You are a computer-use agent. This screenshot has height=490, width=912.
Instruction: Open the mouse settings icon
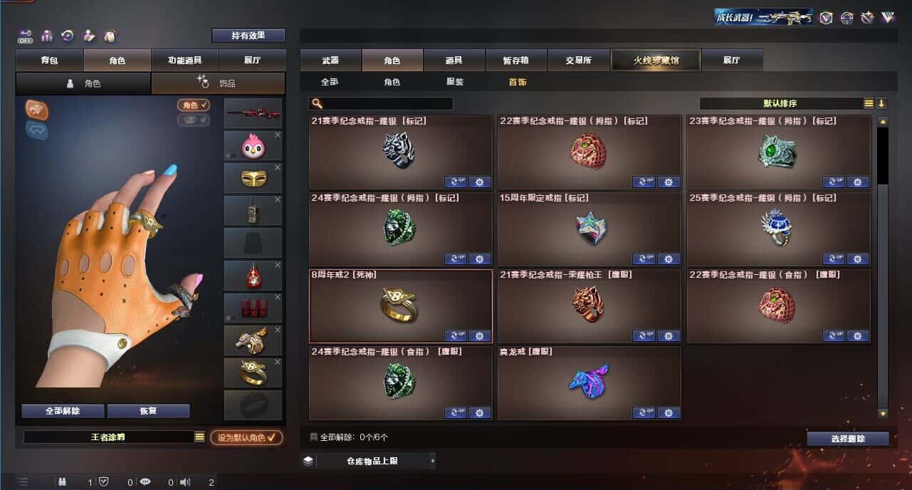pyautogui.click(x=110, y=36)
